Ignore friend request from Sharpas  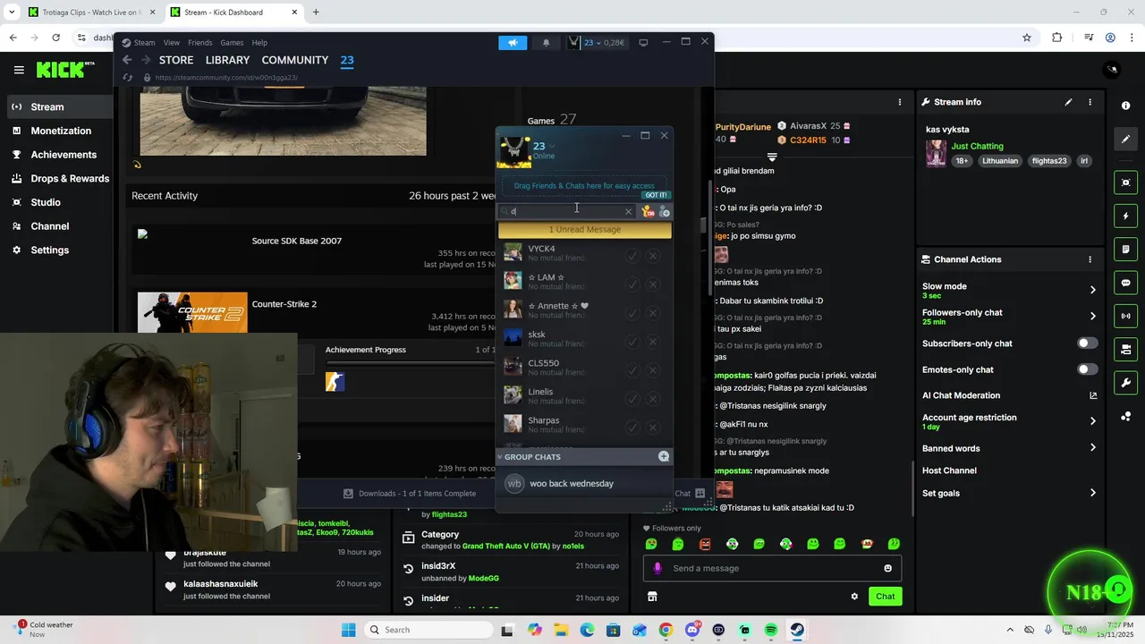[653, 428]
